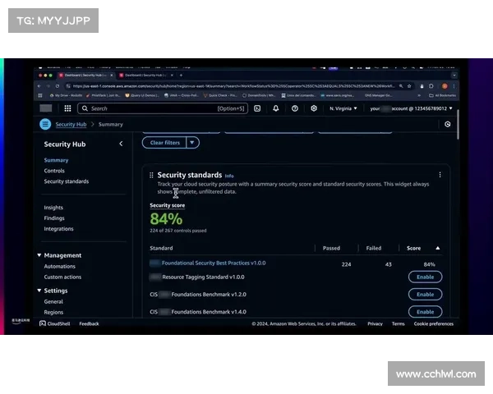Click the Clear filters button
Screen dimensions: 493x394
tap(164, 143)
